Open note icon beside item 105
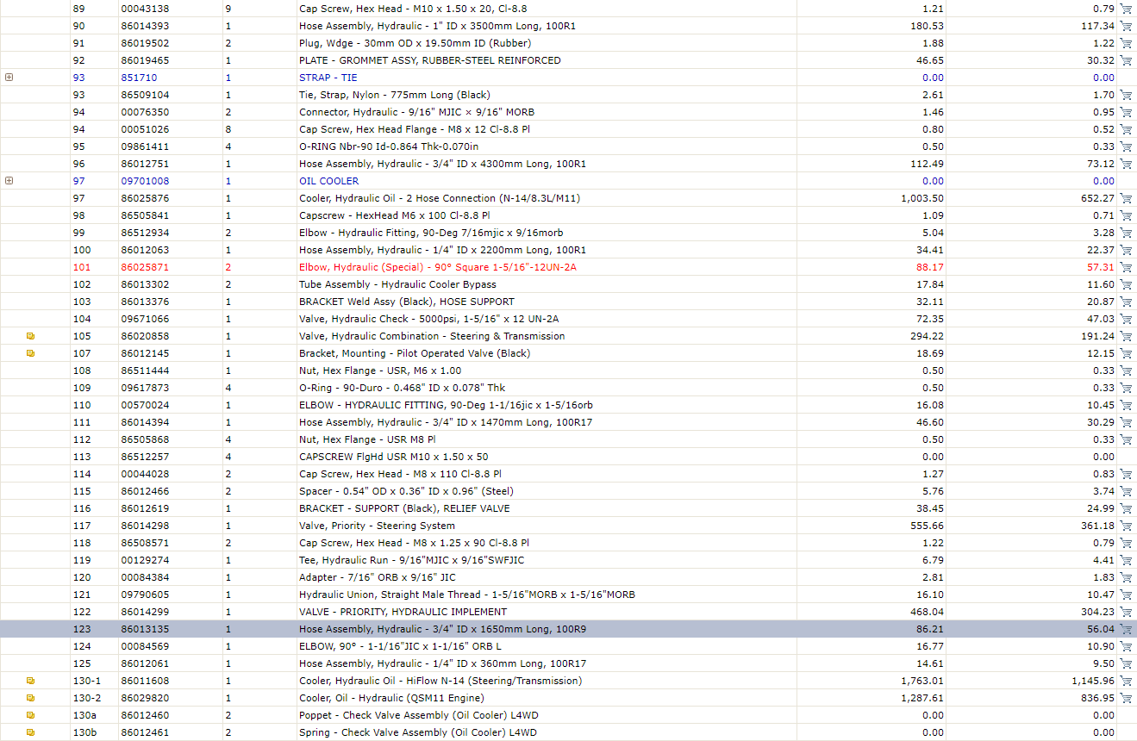The width and height of the screenshot is (1137, 741). point(31,336)
